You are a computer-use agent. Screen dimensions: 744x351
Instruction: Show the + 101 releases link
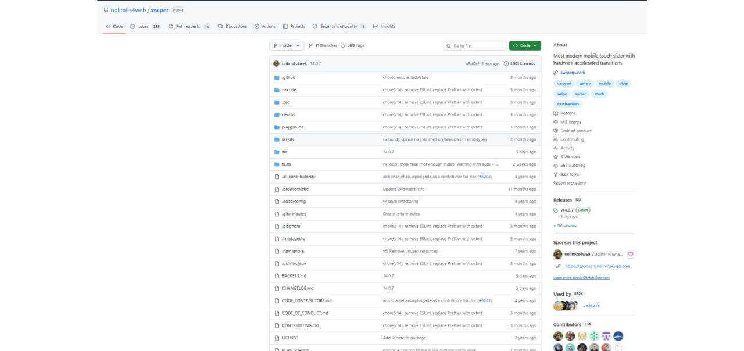pyautogui.click(x=565, y=225)
